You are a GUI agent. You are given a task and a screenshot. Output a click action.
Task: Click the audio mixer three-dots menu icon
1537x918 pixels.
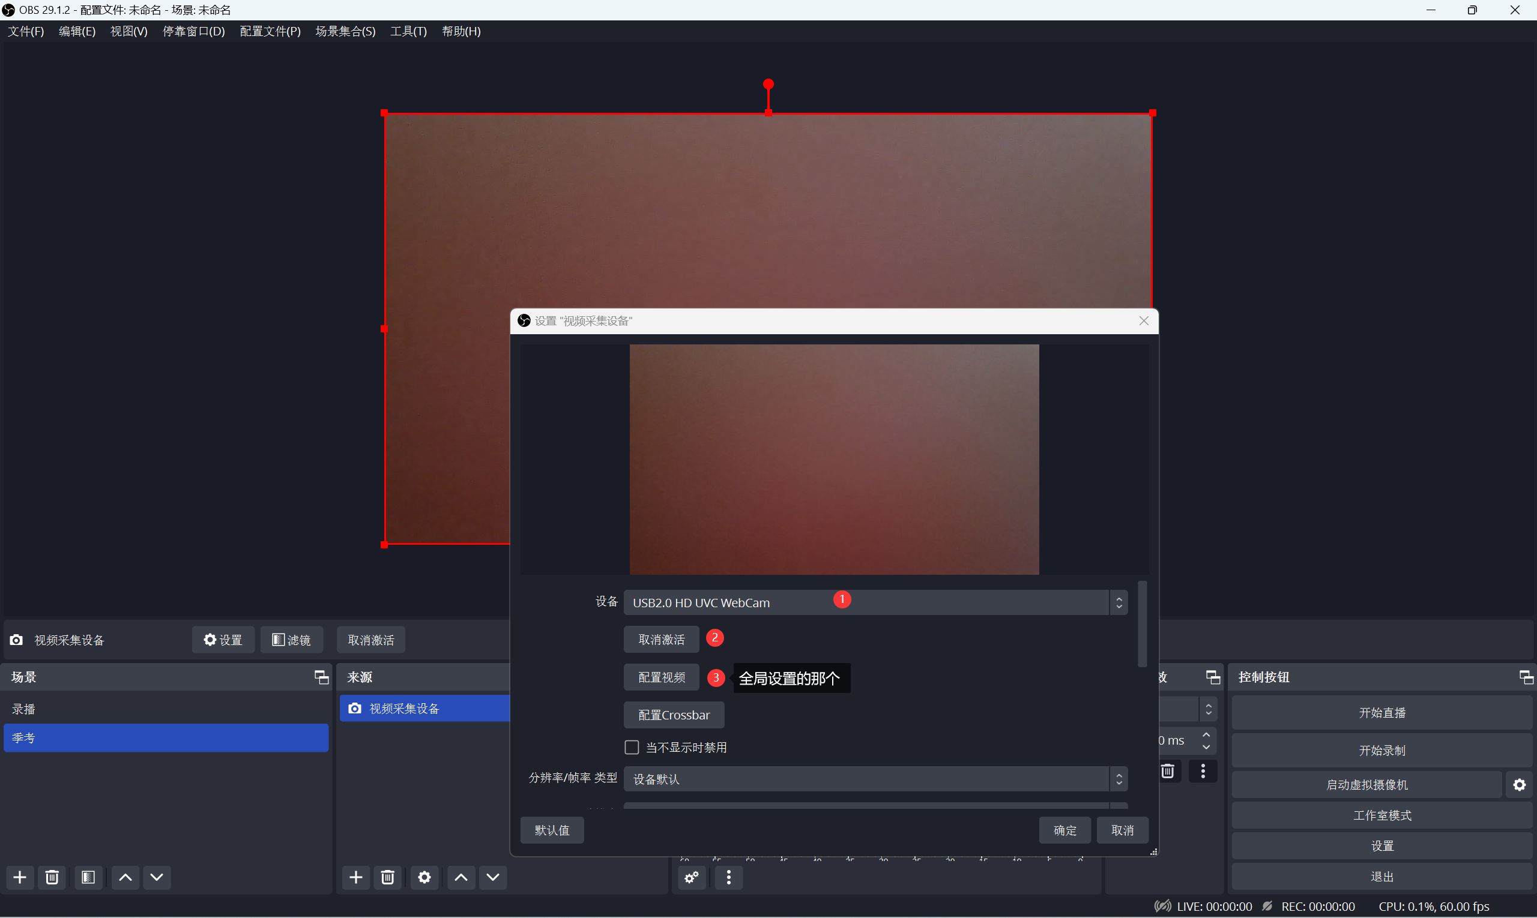(728, 877)
